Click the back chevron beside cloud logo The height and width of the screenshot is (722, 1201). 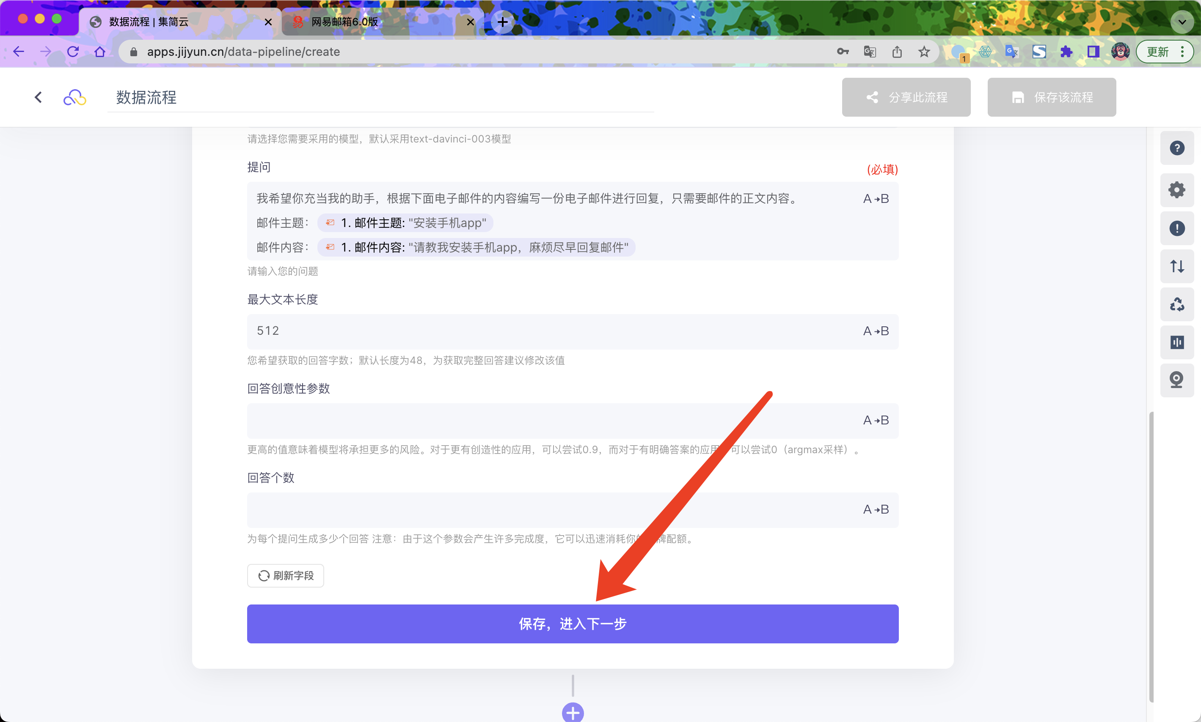39,97
